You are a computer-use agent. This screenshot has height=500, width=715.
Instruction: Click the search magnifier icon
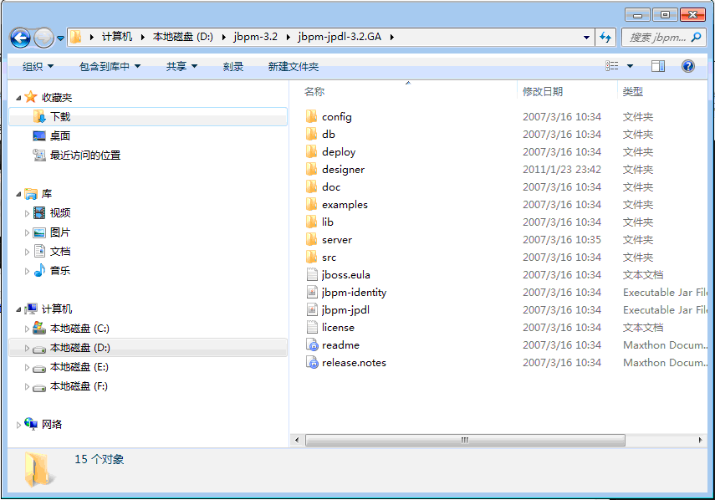[x=696, y=38]
